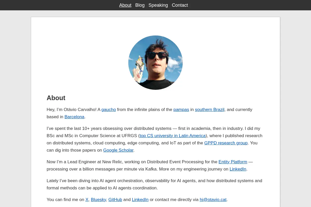Open top CS university in Latin America link
Image resolution: width=311 pixels, height=207 pixels.
click(173, 136)
